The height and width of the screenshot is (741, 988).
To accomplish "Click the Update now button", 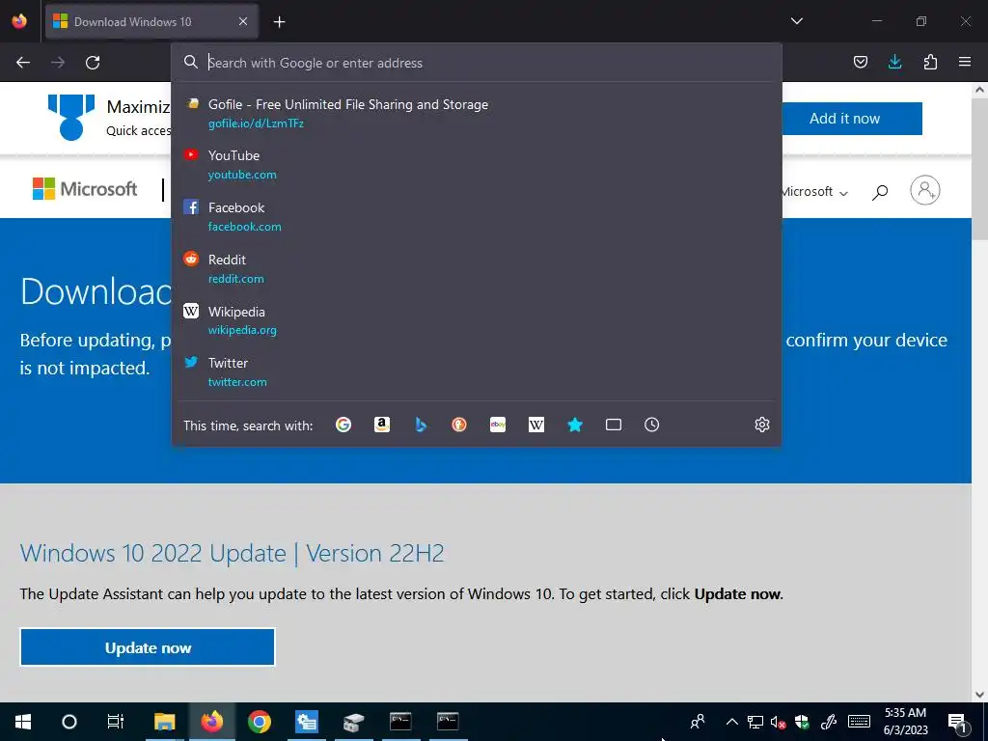I will [x=148, y=647].
